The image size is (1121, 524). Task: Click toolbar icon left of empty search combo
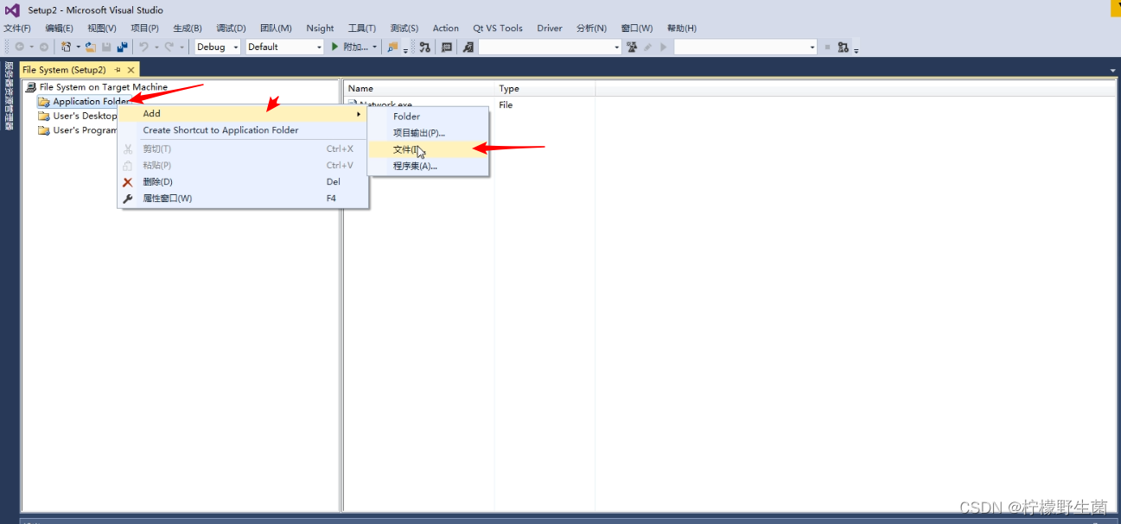pyautogui.click(x=468, y=47)
